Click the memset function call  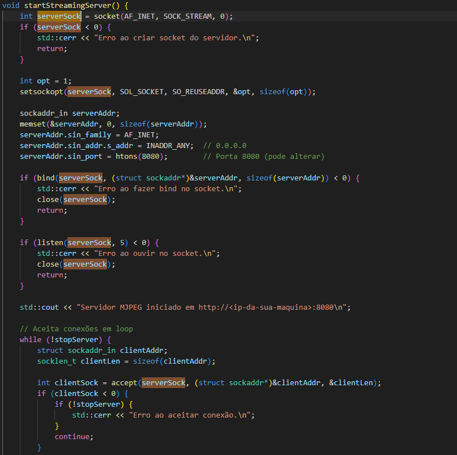tap(32, 124)
